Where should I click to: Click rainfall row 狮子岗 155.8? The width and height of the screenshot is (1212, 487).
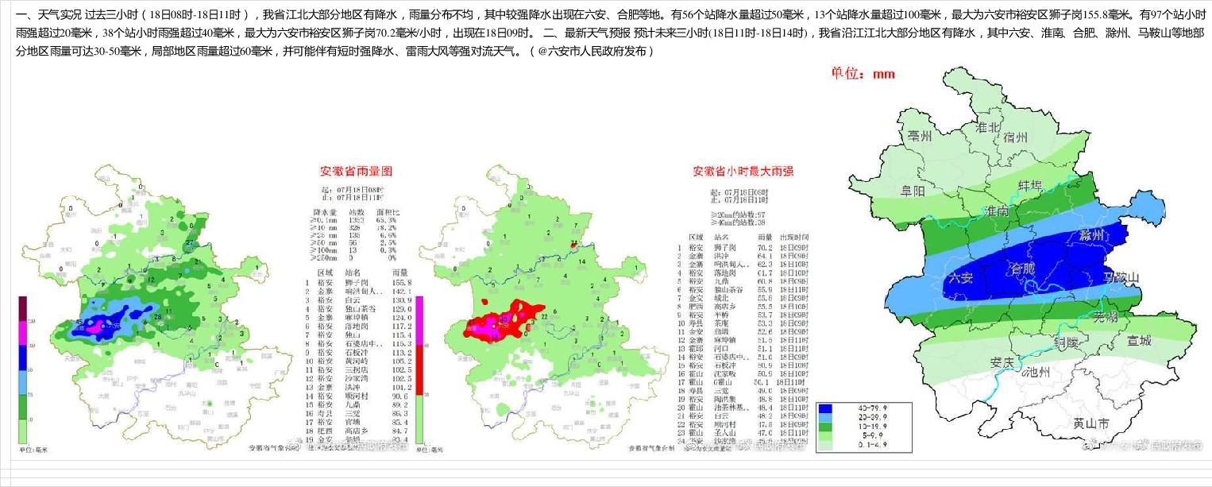357,282
